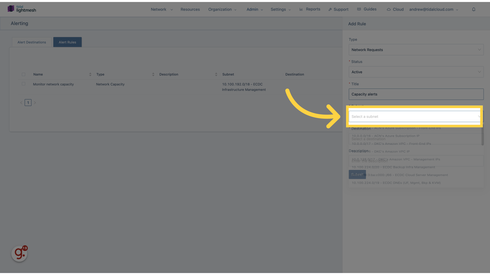Viewport: 490px width, 275px height.
Task: Check the Monitor network capacity row
Action: pyautogui.click(x=23, y=84)
